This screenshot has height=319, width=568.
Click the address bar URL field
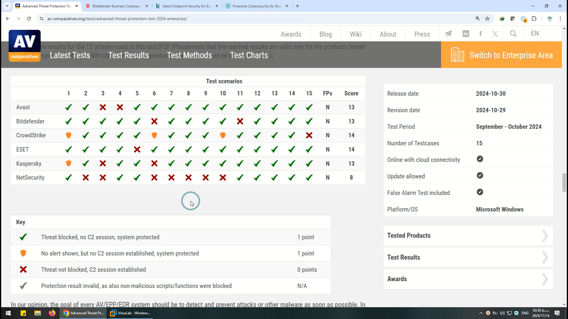[257, 19]
